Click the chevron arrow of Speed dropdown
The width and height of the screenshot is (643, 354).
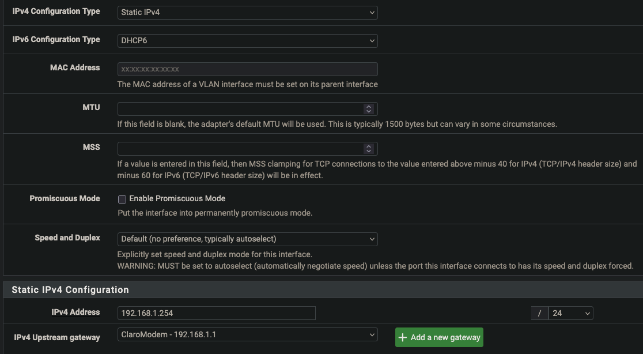[372, 239]
